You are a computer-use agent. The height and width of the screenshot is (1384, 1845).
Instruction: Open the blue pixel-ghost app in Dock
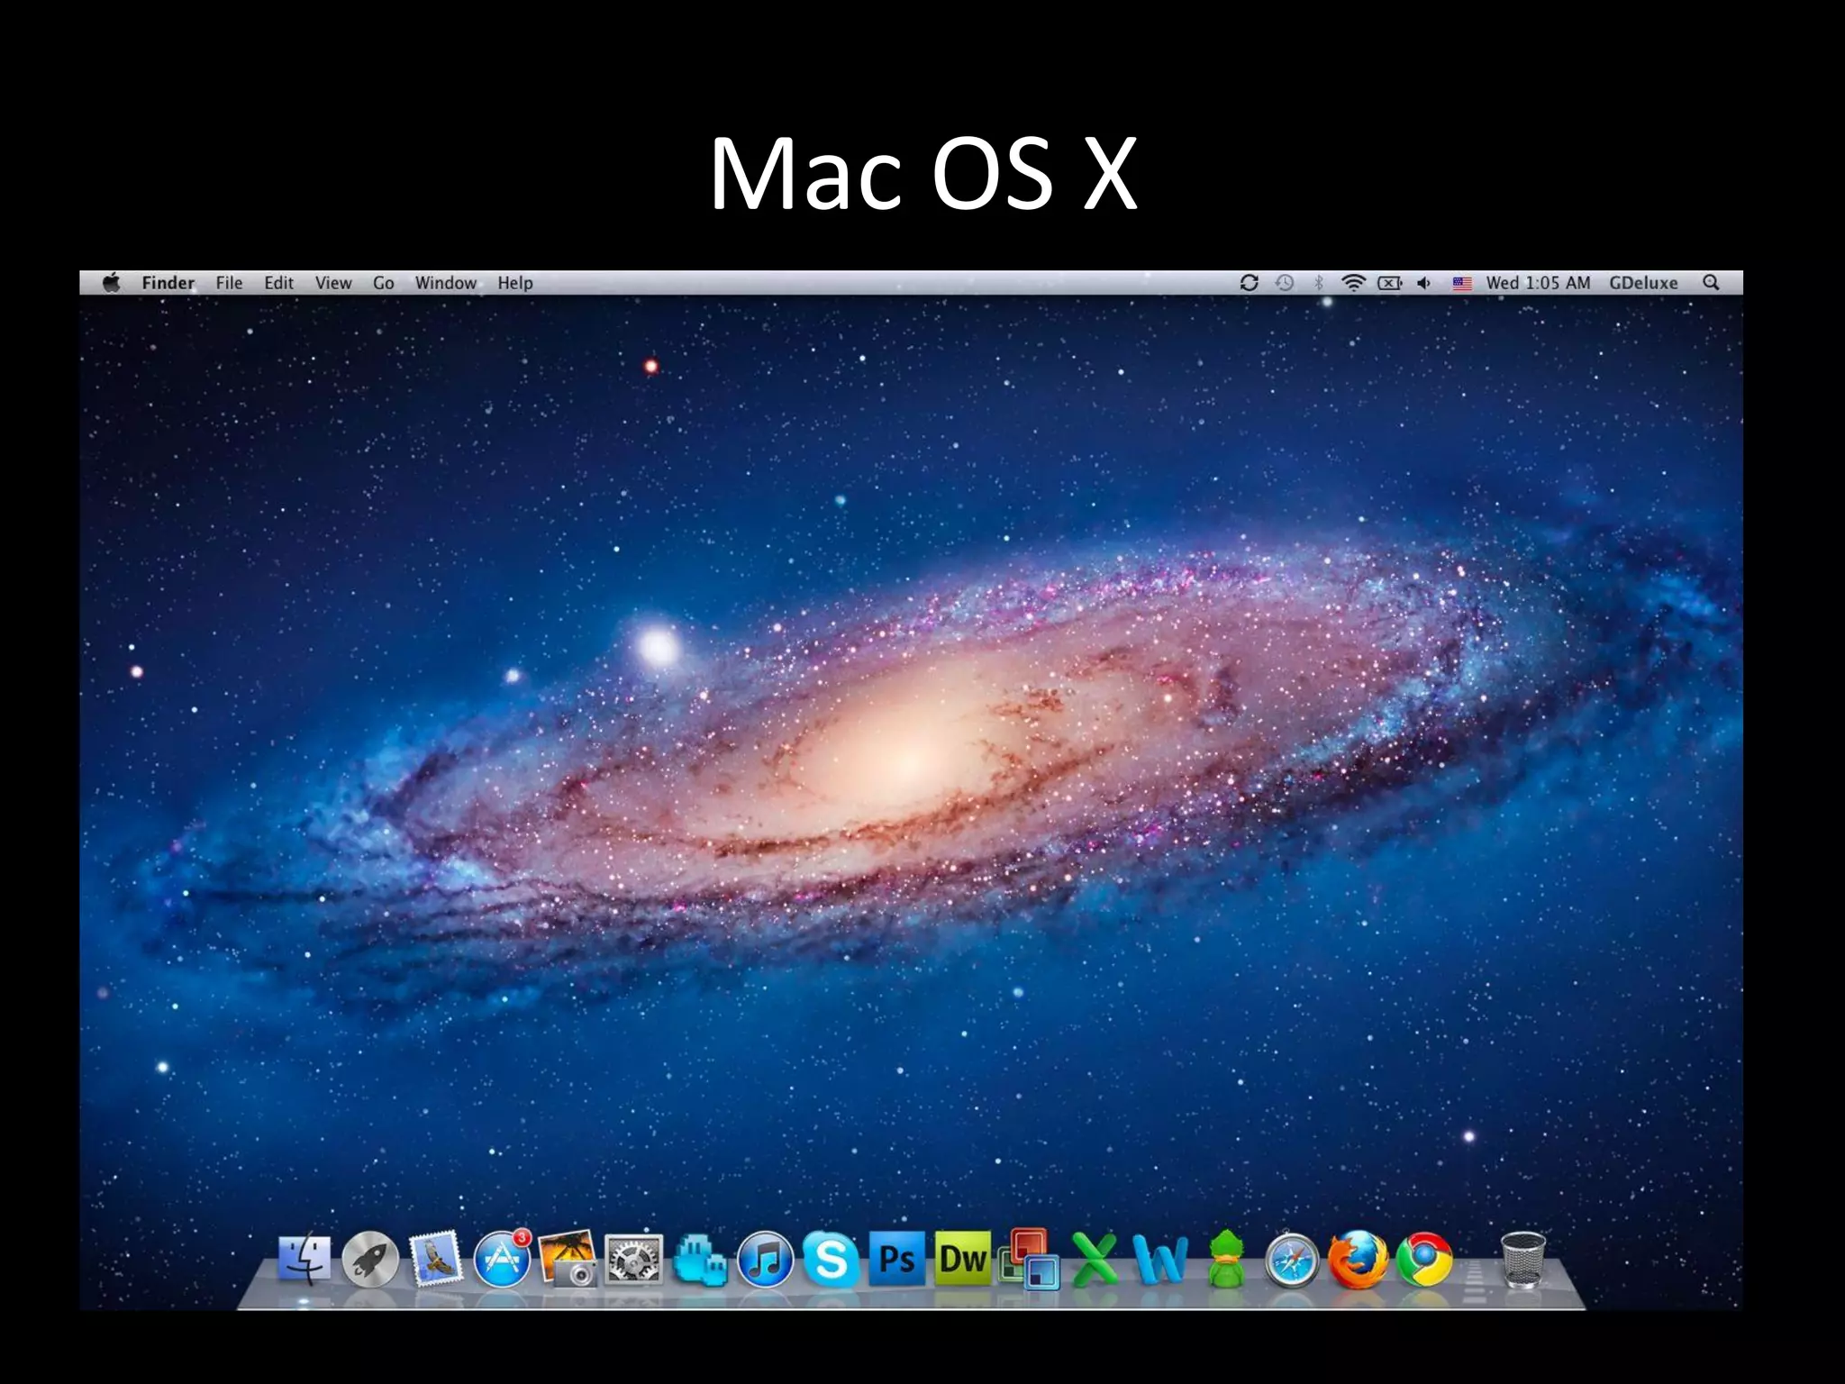pos(700,1260)
